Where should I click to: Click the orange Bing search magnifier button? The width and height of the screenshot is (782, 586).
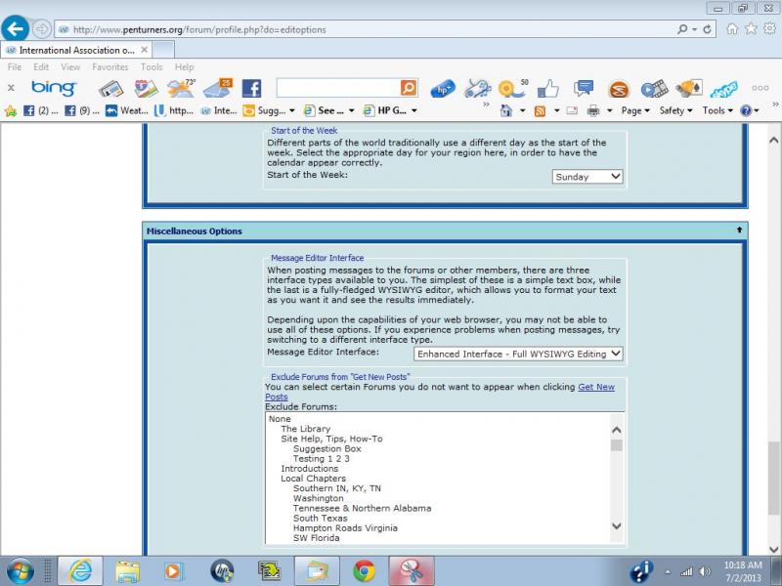point(408,89)
